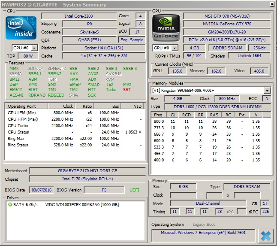Screen dimensions: 277x246
Task: Select the VID column header
Action: (x=132, y=106)
